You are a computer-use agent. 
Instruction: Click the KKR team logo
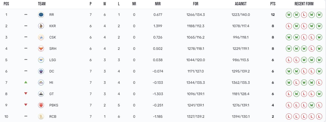tap(41, 26)
